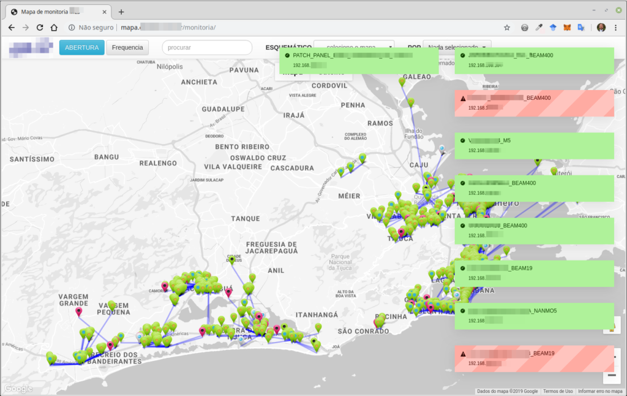
Task: Click the green PATCH_PANEL notification card
Action: tap(358, 59)
